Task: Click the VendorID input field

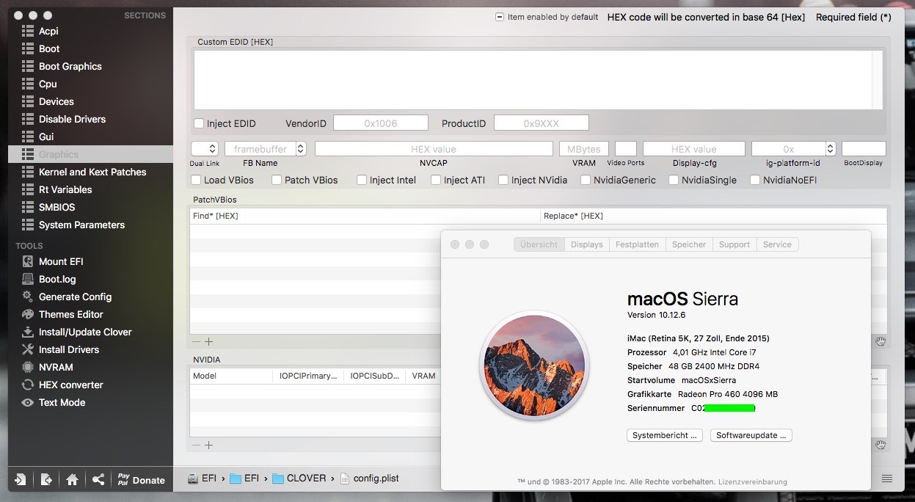Action: pos(381,123)
